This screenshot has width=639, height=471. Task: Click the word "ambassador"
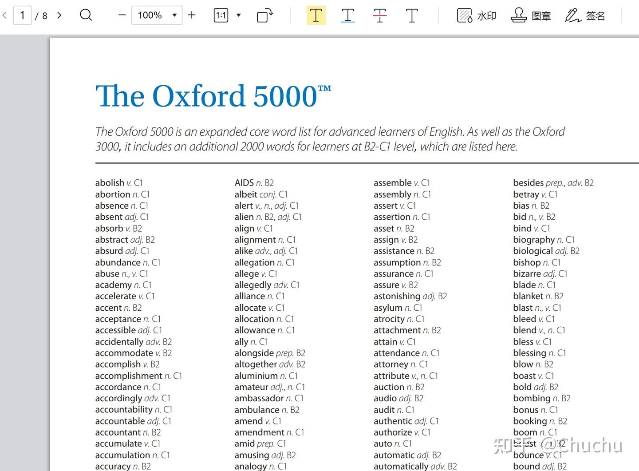259,399
